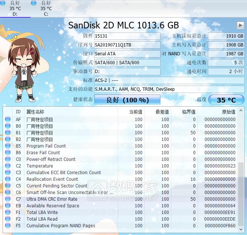Click the health status 良好 (100 %) button
Screen dimensions: 247x235
tap(127, 100)
